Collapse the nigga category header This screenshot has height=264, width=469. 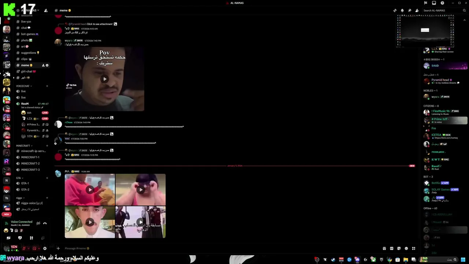pos(20,198)
